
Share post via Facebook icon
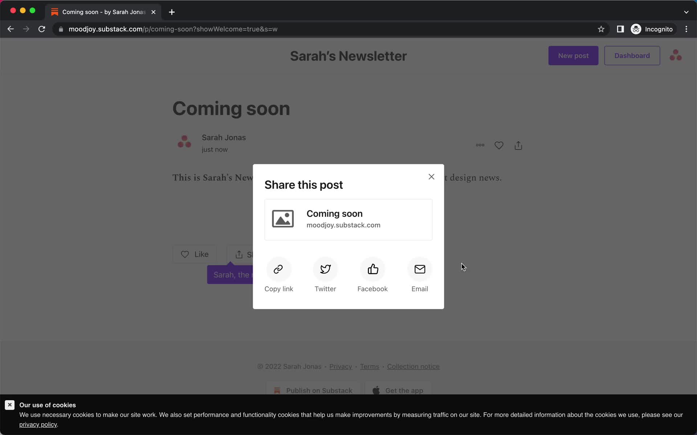(372, 269)
